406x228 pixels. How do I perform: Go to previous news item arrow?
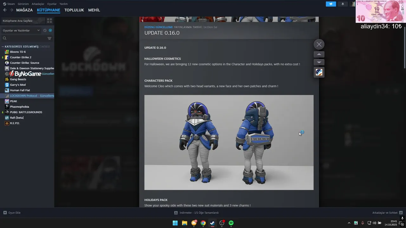(x=319, y=54)
